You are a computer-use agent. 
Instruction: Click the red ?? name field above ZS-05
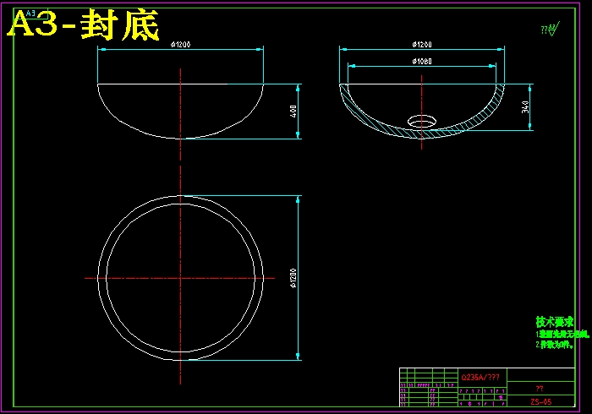[540, 389]
